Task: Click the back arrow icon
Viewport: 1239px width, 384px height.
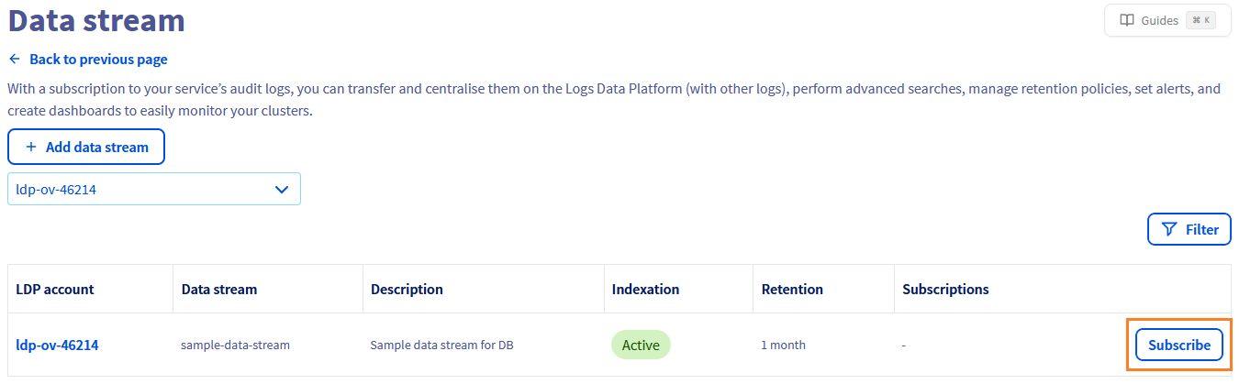Action: pos(15,60)
